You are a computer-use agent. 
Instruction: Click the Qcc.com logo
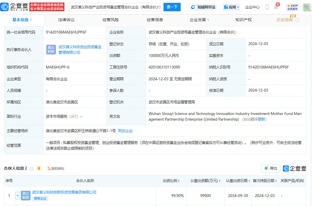coord(14,7)
